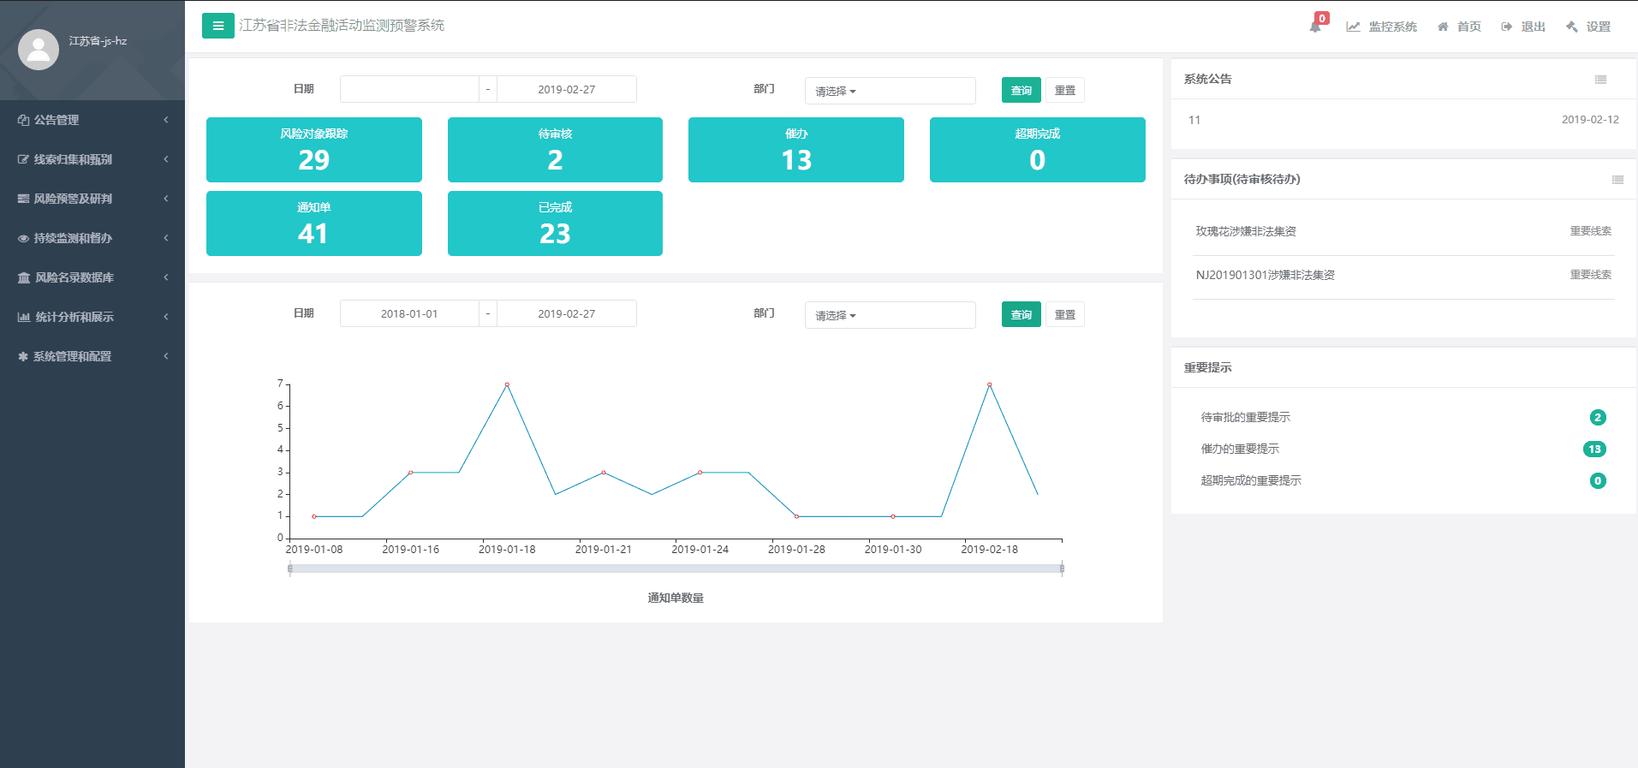Open 监控系统 in the top bar
Screen dimensions: 1638x768
coord(1382,27)
